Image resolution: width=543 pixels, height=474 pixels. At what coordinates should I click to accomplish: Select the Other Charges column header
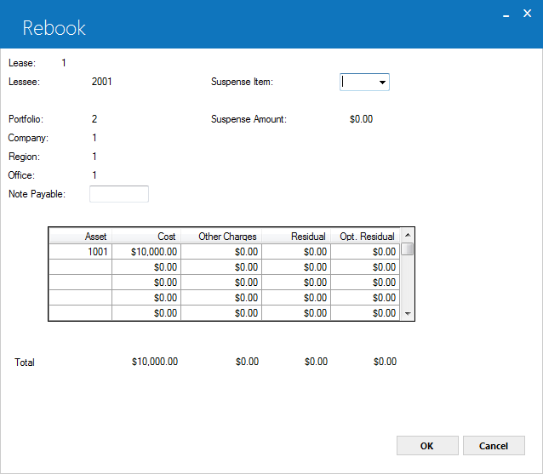tap(221, 236)
